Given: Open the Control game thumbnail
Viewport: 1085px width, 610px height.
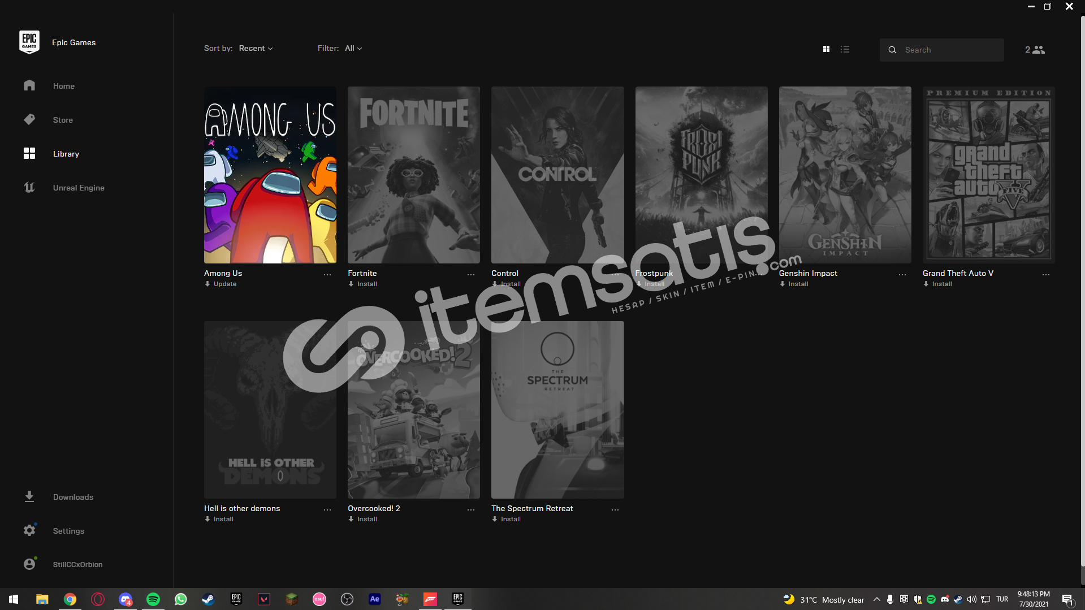Looking at the screenshot, I should point(557,175).
